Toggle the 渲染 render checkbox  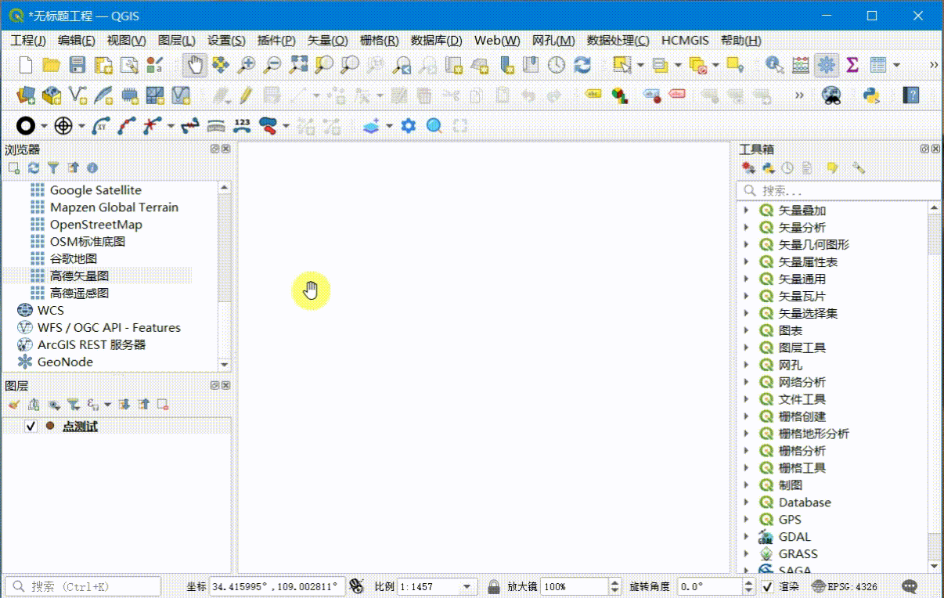pos(768,586)
